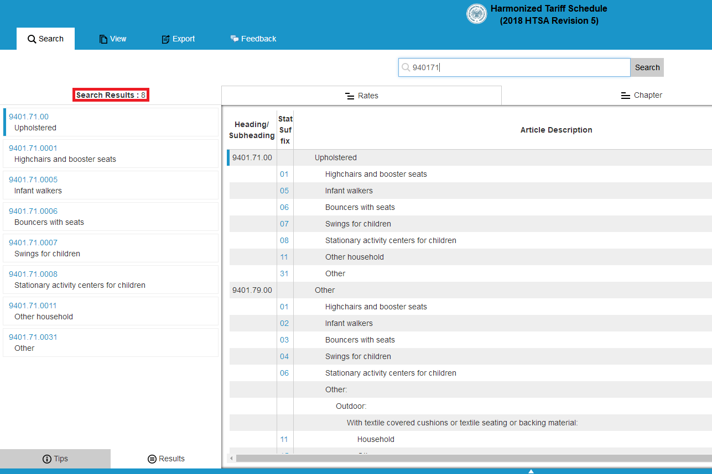Open result 9401.71.0006 Bouncers with seats
This screenshot has width=712, height=474.
coord(111,217)
